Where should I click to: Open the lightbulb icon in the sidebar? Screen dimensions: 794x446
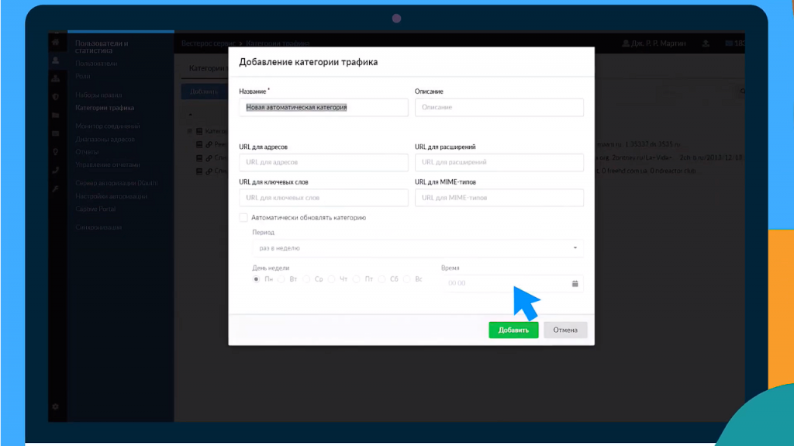(x=56, y=152)
